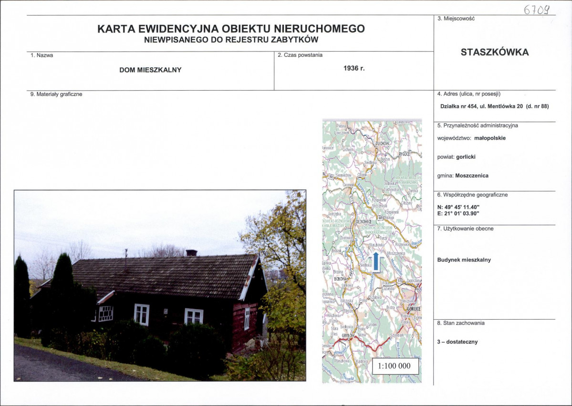
Task: Click the name value 'DOM MIESZKALNY'
Action: pyautogui.click(x=150, y=70)
